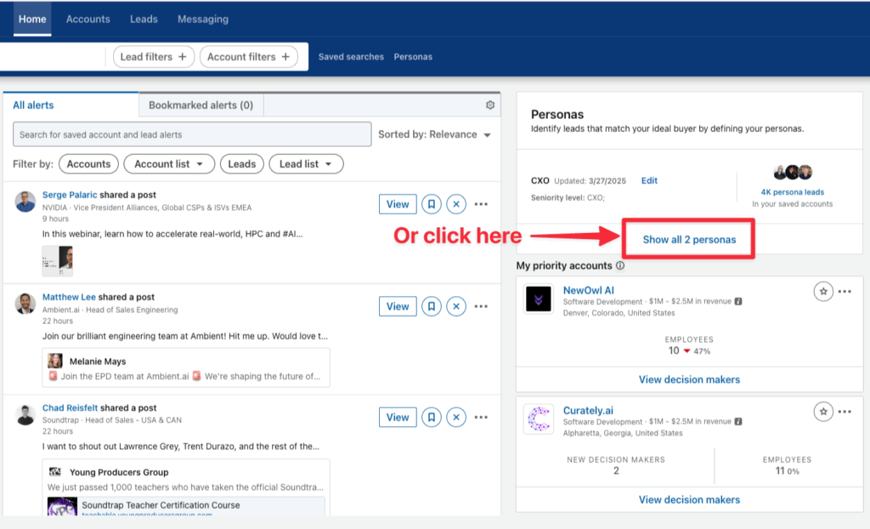Edit the CXO persona
This screenshot has height=529, width=870.
click(649, 180)
